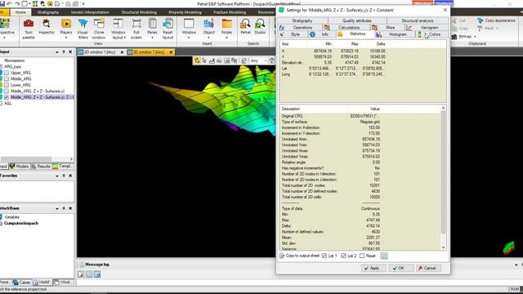Click the Reset layout icon
The height and width of the screenshot is (294, 523).
coord(168,29)
